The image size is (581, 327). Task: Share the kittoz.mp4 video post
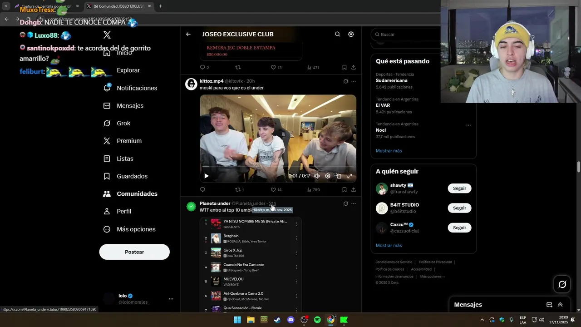point(353,189)
